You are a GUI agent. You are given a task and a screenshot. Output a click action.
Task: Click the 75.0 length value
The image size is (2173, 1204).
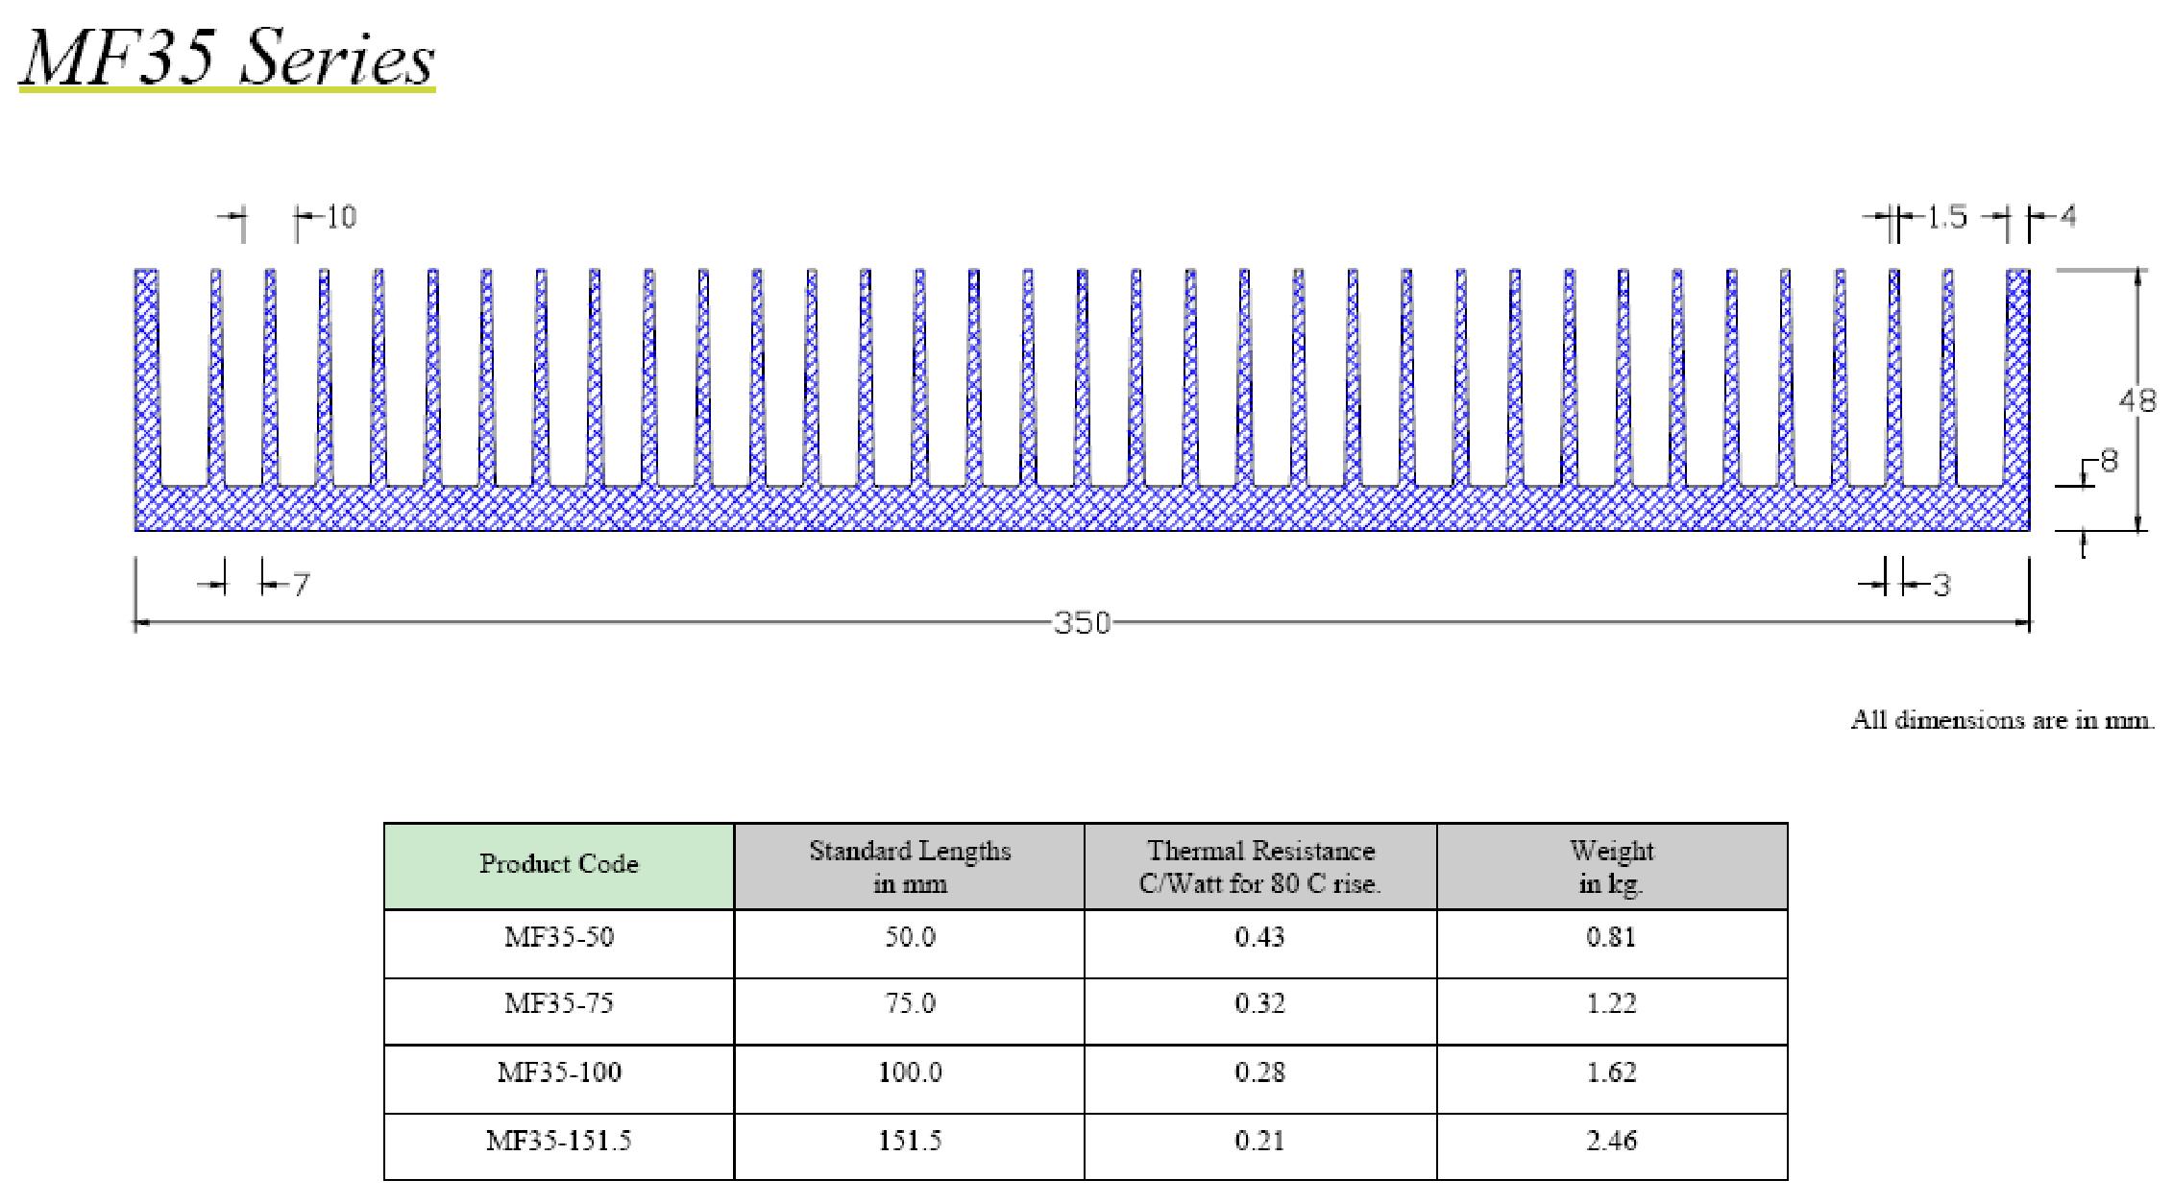[x=910, y=1004]
